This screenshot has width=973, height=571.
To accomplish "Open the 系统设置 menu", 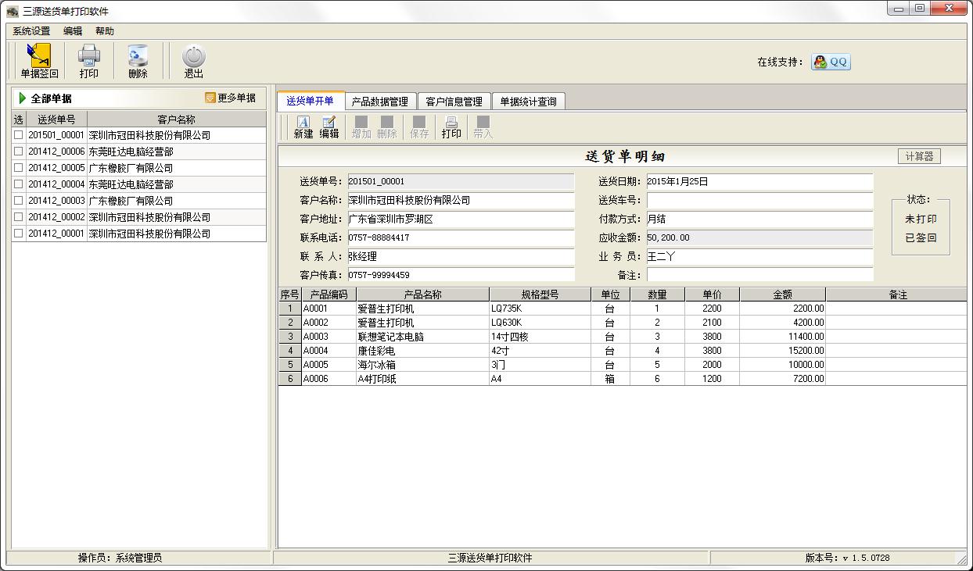I will (31, 31).
